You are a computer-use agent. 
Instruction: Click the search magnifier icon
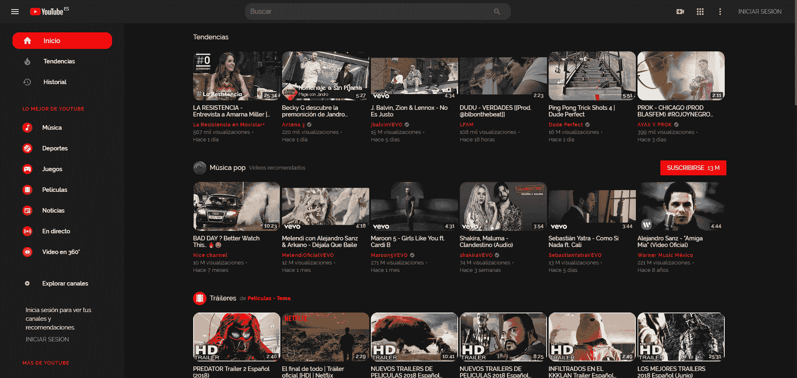497,12
